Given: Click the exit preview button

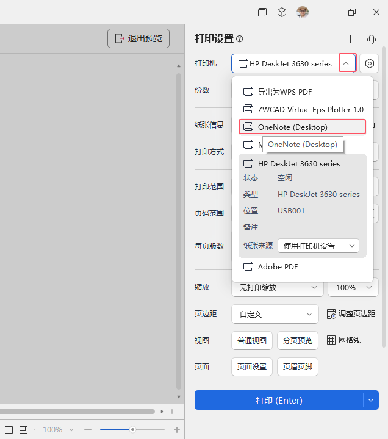Looking at the screenshot, I should 138,38.
